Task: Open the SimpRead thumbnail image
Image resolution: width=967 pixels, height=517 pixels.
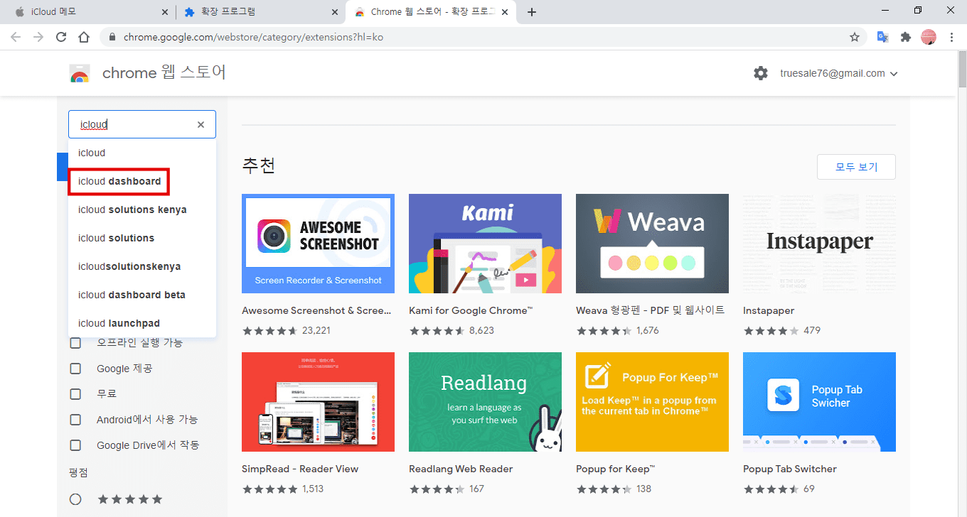Action: pos(318,402)
